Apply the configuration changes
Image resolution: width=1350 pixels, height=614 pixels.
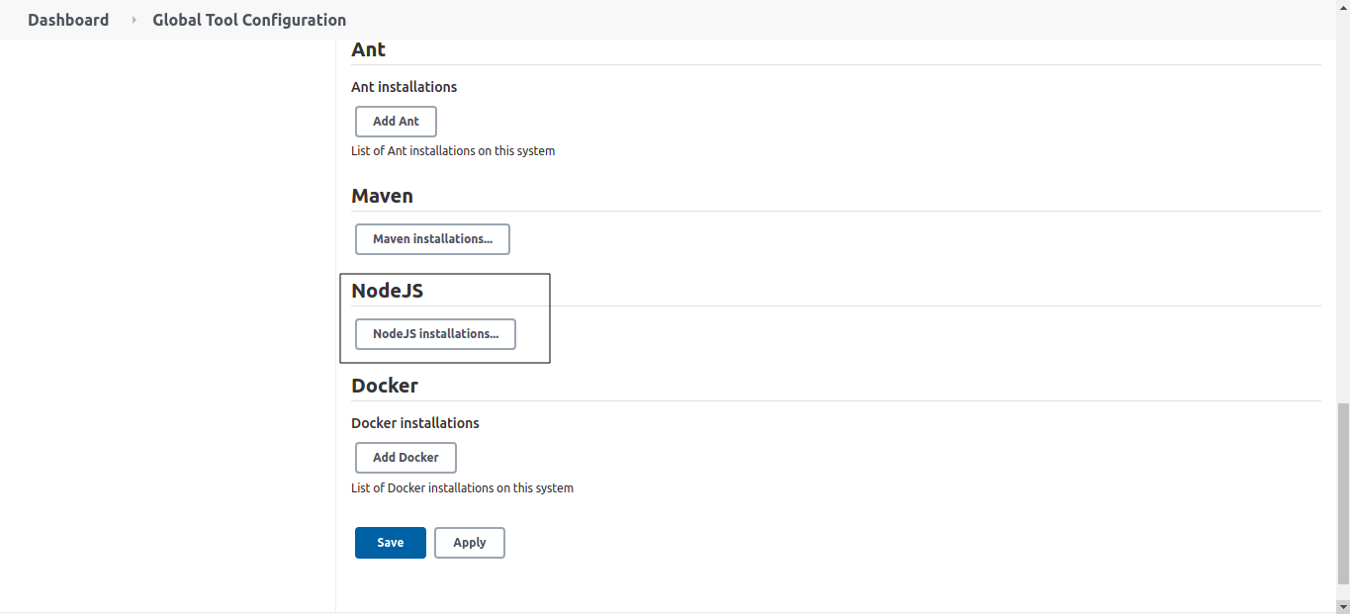[x=470, y=543]
